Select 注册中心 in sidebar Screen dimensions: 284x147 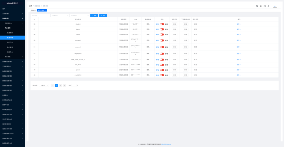12,52
